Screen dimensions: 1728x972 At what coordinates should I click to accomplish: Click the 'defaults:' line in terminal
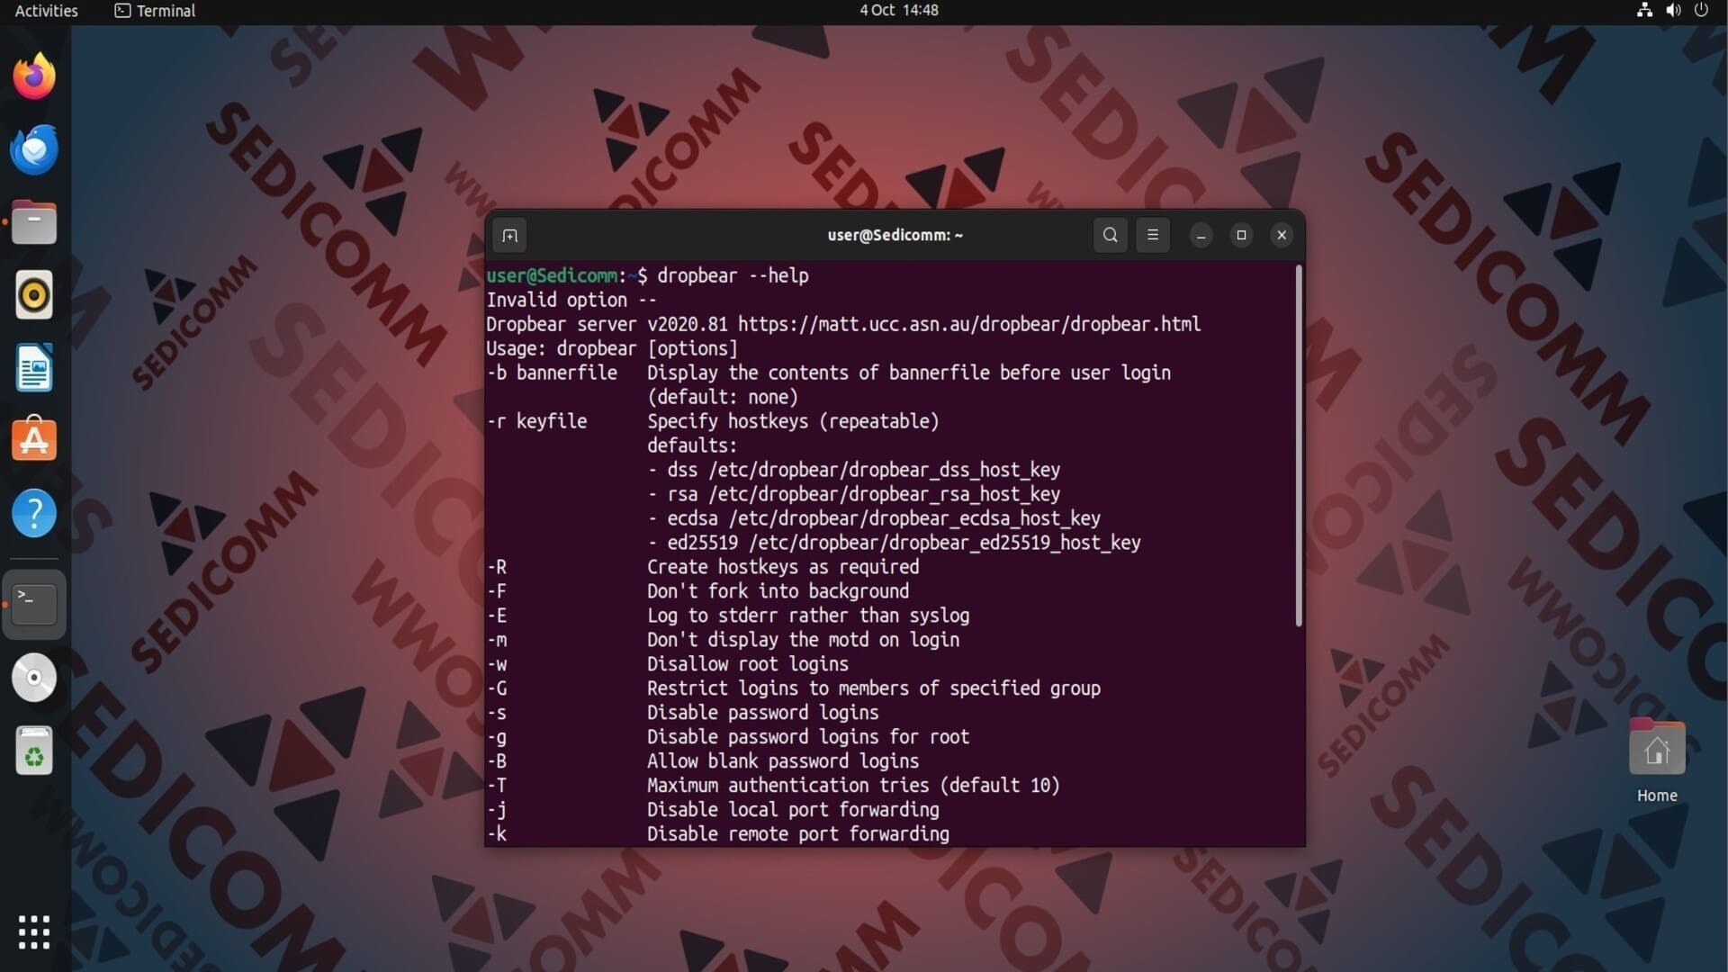[692, 445]
